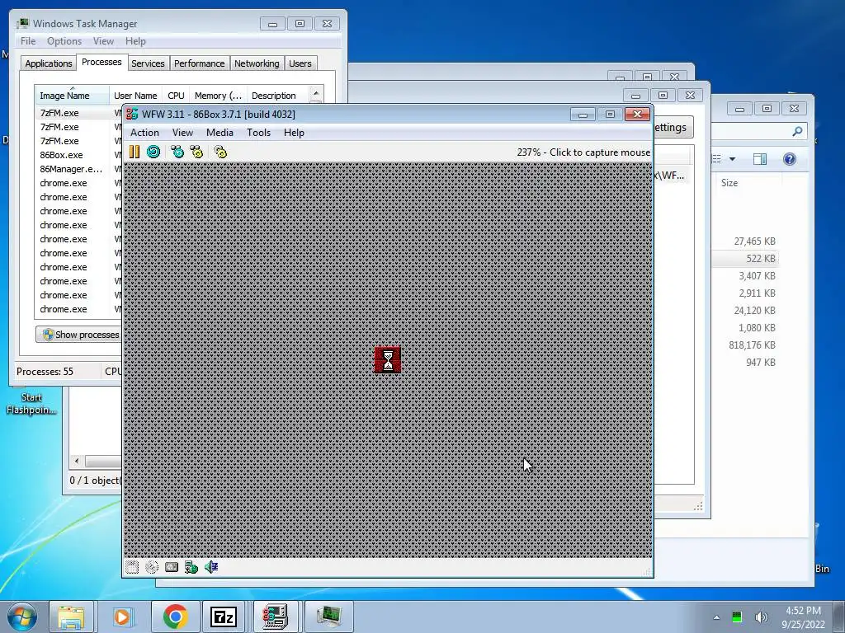Viewport: 845px width, 633px height.
Task: Open the 86Box Tools menu
Action: [258, 133]
